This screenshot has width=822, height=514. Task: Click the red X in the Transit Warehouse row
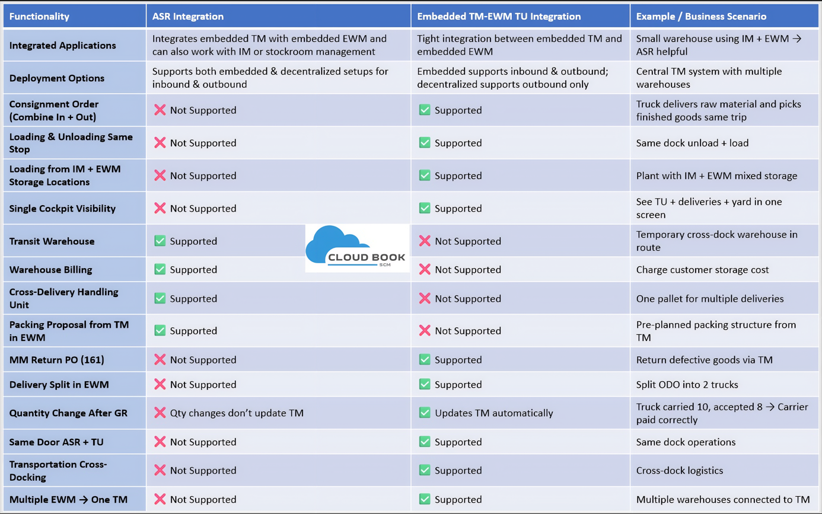425,241
